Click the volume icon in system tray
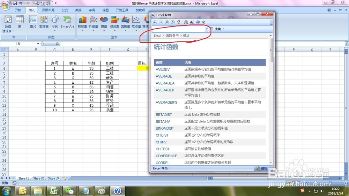This screenshot has height=196, width=349. (x=322, y=191)
